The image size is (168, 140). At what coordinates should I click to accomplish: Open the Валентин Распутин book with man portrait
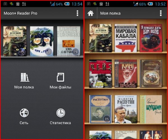point(126,109)
